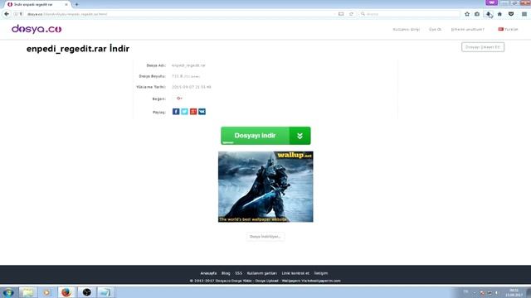This screenshot has height=298, width=531.
Task: Click the address bar URL field
Action: pos(179,14)
